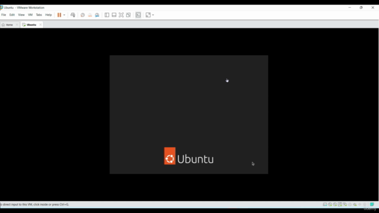Image resolution: width=379 pixels, height=213 pixels.
Task: Close the Home tab
Action: [17, 25]
